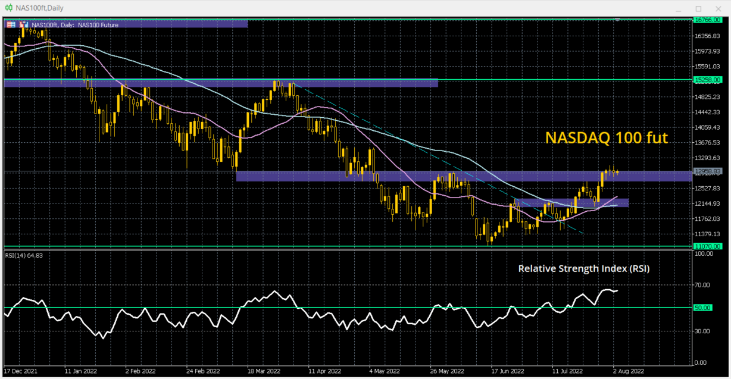Click the RSI 50.00 level label
Screen dimensions: 731x379
703,308
